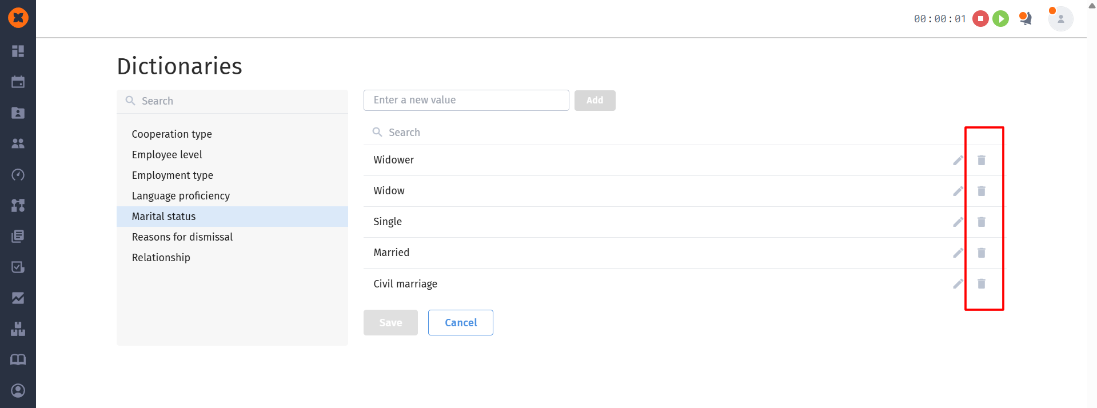Click the pencil icon next to Married
This screenshot has height=408, width=1097.
(x=958, y=253)
